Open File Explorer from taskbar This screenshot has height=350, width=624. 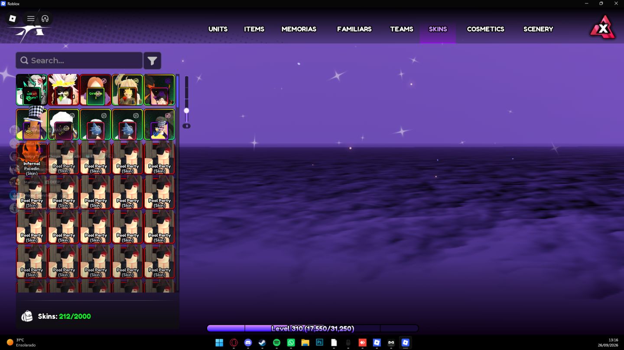point(305,343)
